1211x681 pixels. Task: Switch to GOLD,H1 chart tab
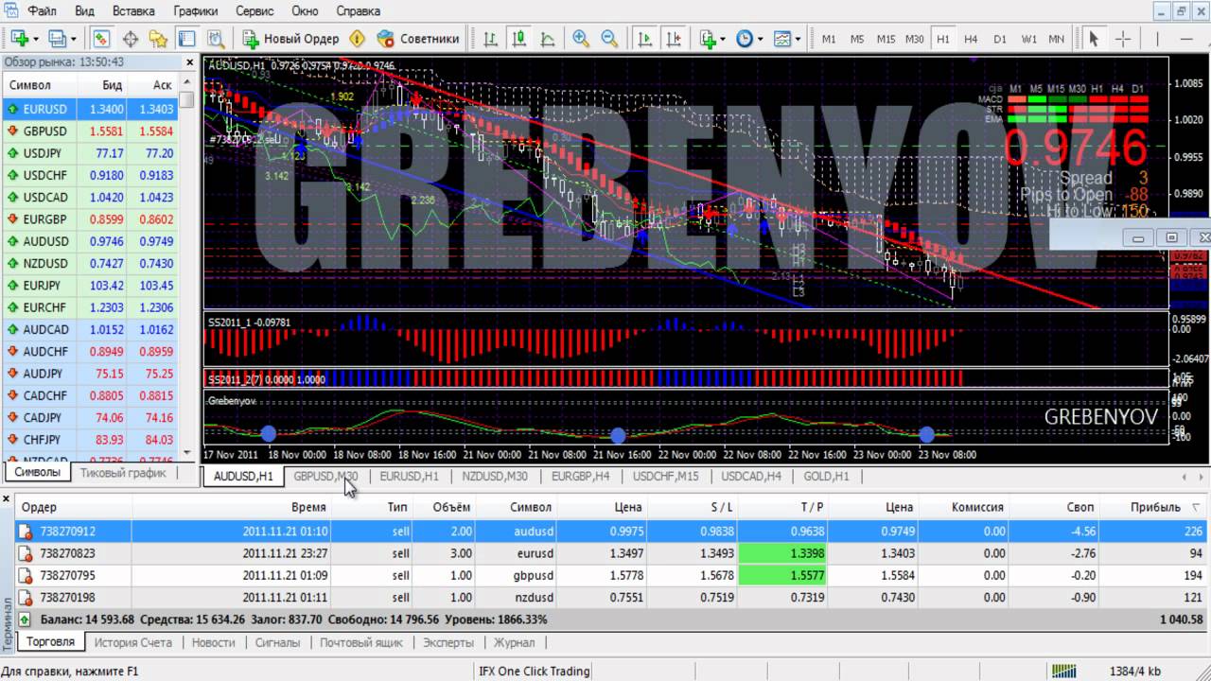[x=826, y=477]
